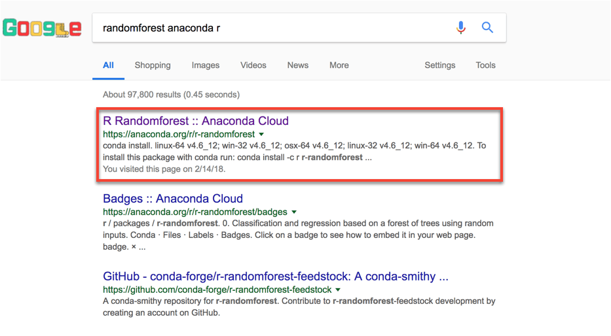
Task: Open R Randomforest :: Anaconda Cloud result
Action: pos(196,121)
